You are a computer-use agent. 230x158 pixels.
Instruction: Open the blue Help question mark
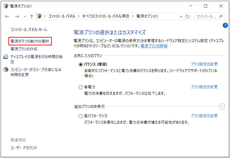click(x=225, y=25)
